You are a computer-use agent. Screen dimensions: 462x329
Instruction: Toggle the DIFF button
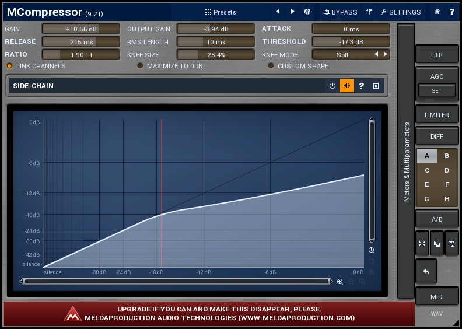tap(437, 136)
